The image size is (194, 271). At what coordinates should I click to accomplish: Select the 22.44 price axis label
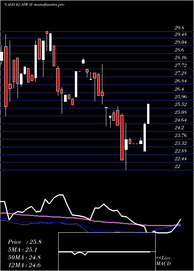coord(180,159)
